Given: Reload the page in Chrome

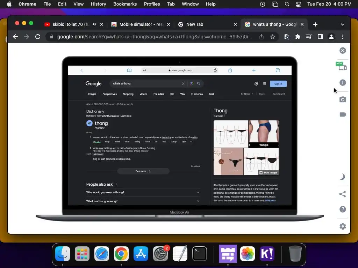Looking at the screenshot, I should 38,37.
